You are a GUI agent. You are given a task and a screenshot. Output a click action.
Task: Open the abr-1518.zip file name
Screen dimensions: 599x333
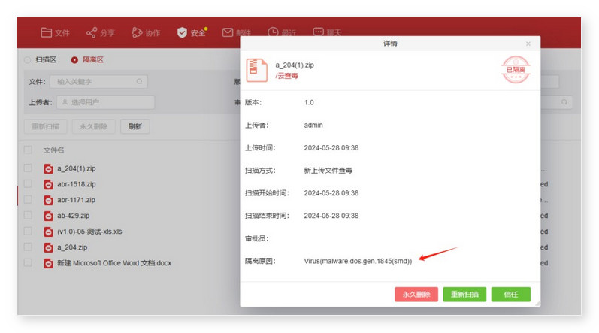(77, 184)
